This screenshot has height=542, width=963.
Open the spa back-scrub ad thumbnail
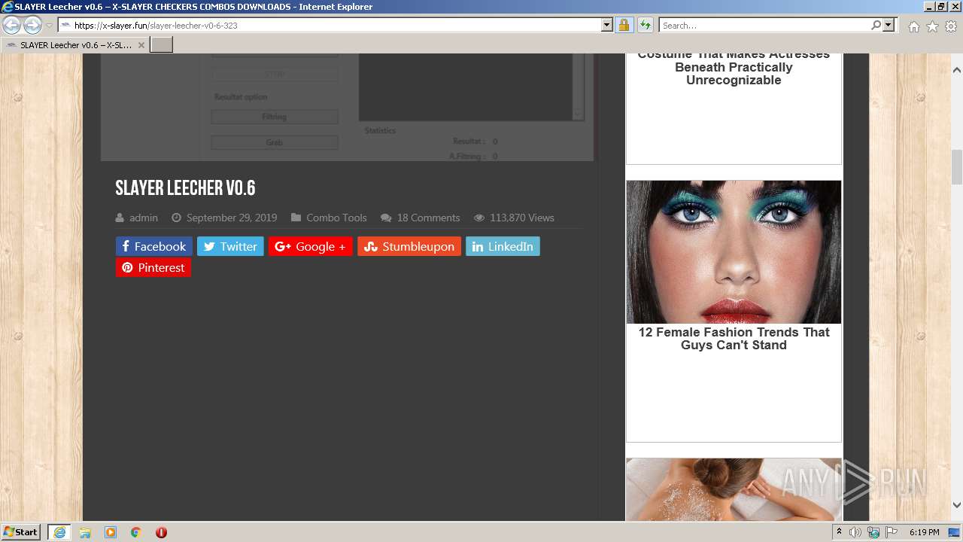pos(734,489)
